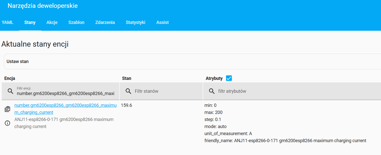Image resolution: width=381 pixels, height=155 pixels.
Task: Switch to the YAML tab
Action: pos(8,22)
